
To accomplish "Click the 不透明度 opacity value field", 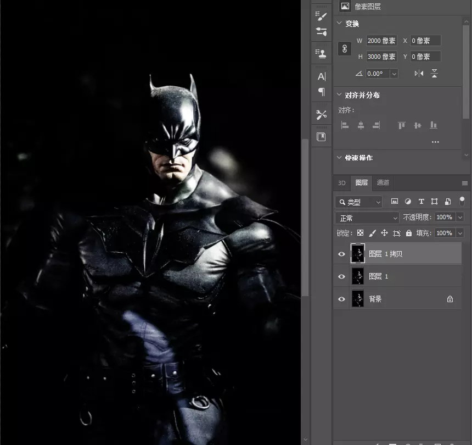I will (445, 217).
